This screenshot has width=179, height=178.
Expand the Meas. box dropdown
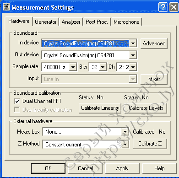click(125, 132)
